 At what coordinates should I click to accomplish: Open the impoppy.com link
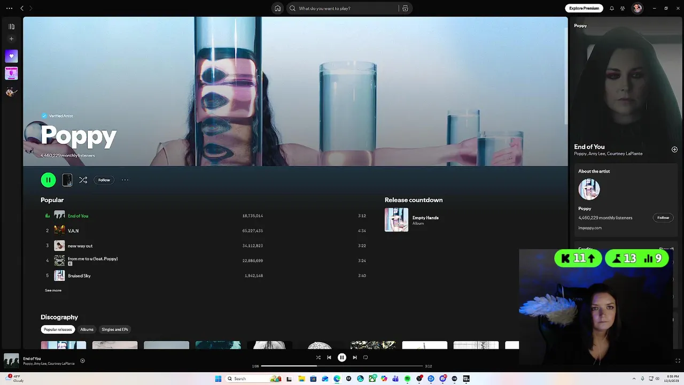[590, 228]
